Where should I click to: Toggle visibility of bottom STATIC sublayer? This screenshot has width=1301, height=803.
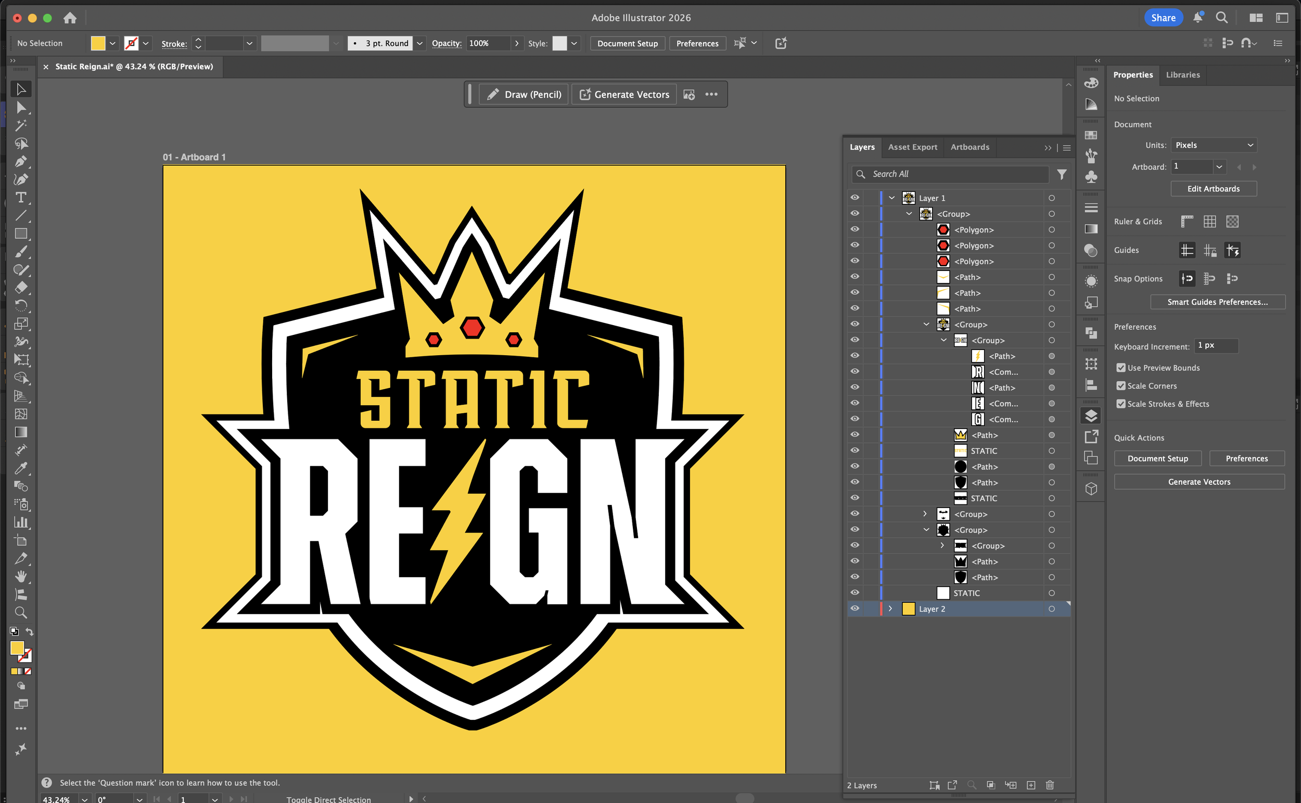click(x=854, y=593)
